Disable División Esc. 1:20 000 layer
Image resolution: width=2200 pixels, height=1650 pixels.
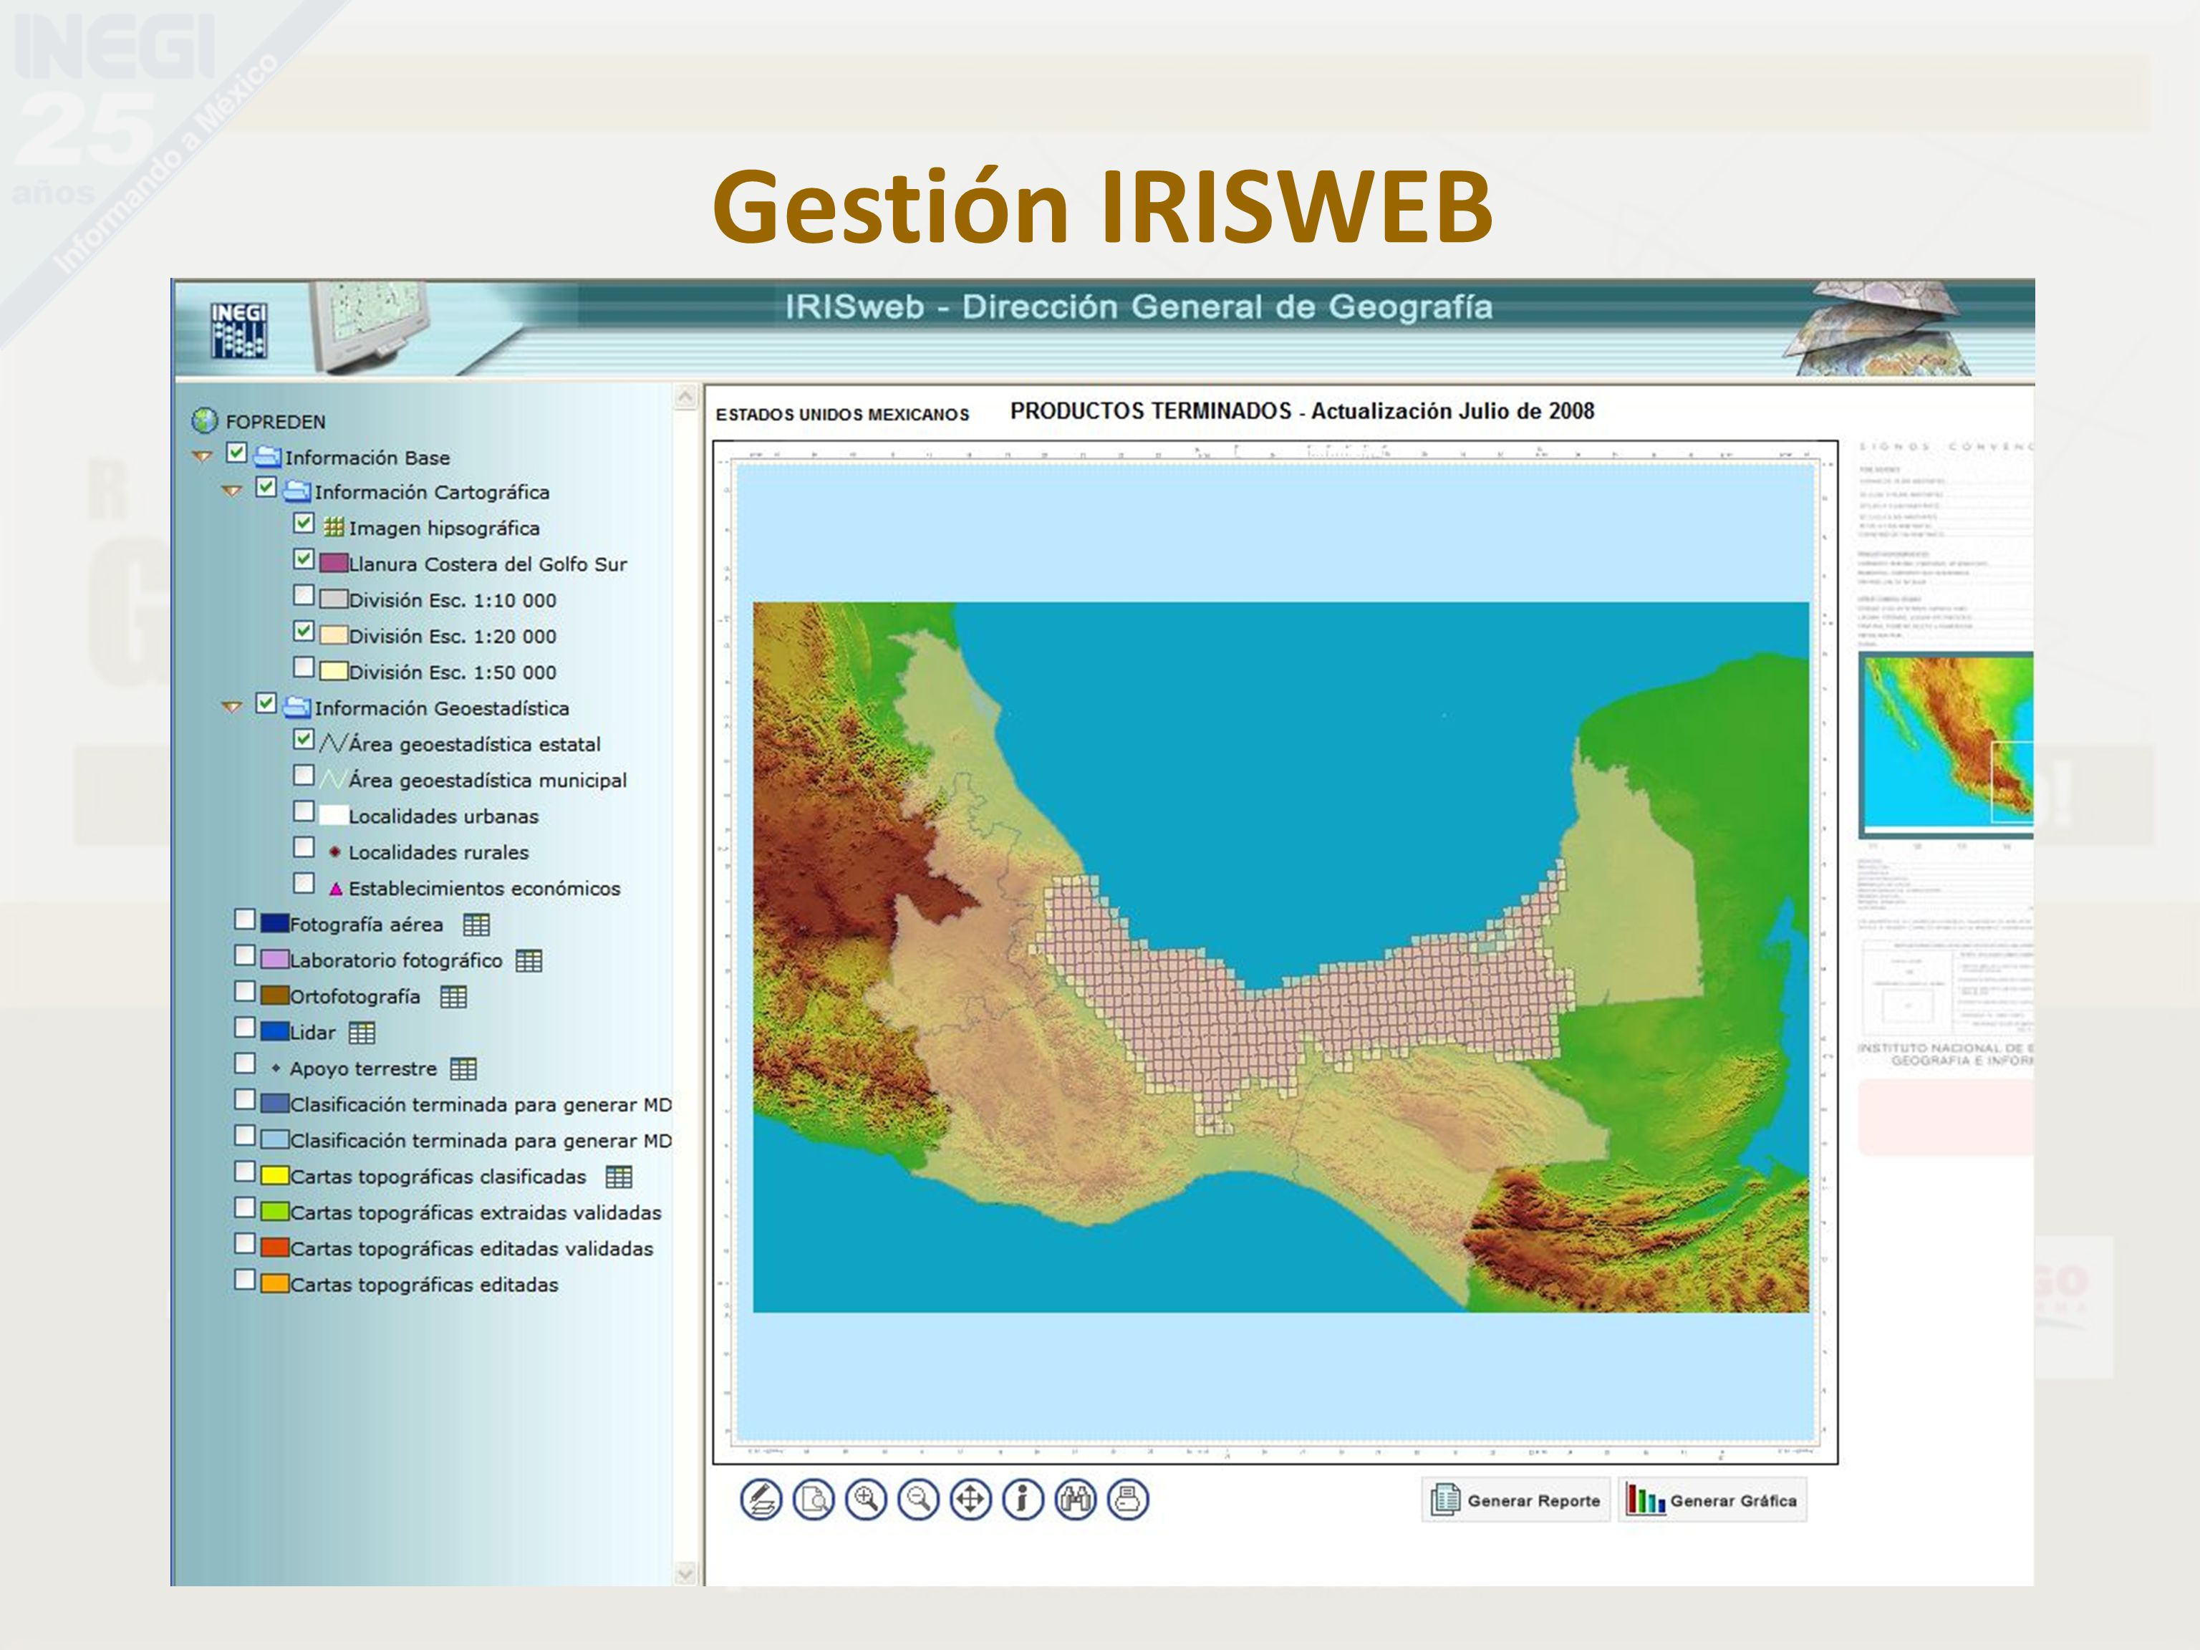(304, 630)
